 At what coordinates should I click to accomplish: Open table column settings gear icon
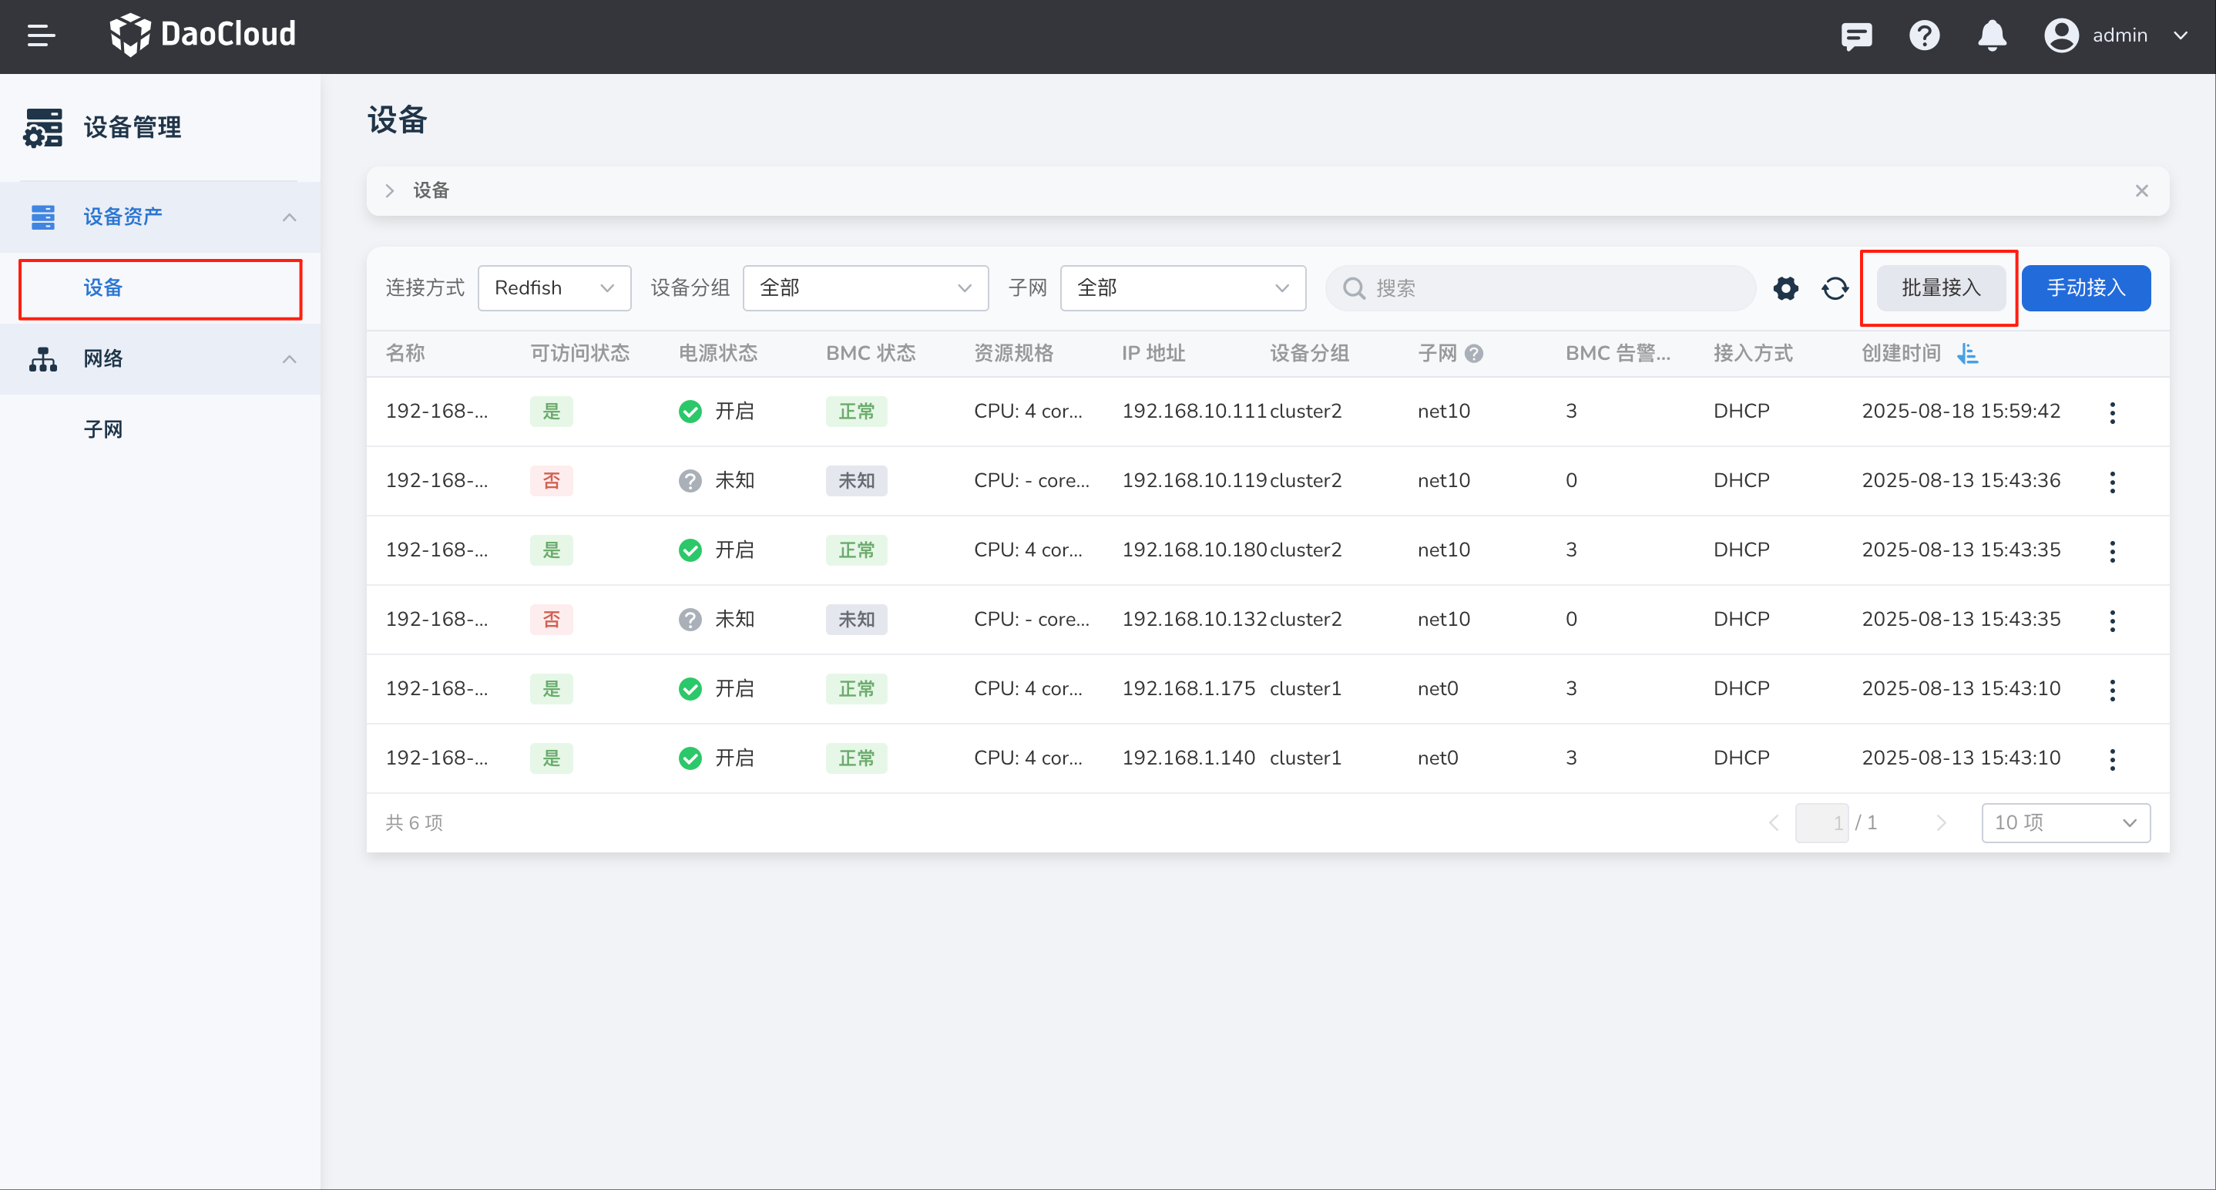click(1786, 288)
